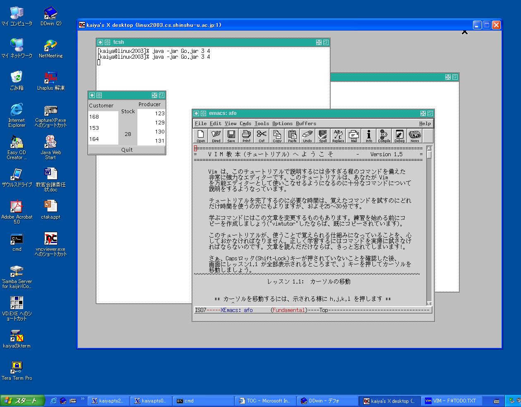Click the Info icon in emacs toolbar

(x=369, y=136)
